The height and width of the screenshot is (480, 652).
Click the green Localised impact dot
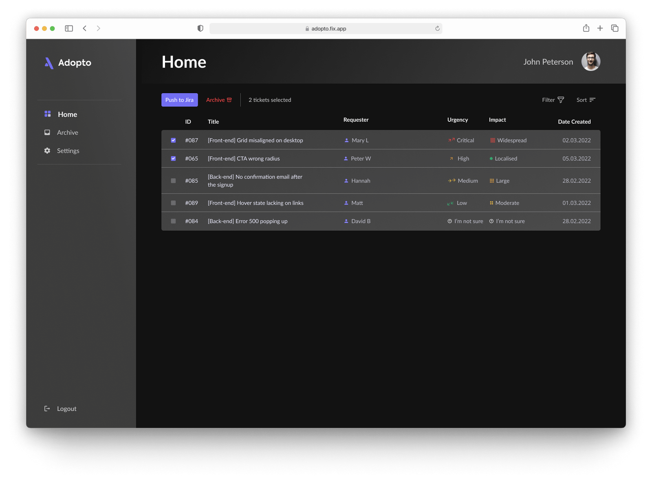pyautogui.click(x=491, y=158)
